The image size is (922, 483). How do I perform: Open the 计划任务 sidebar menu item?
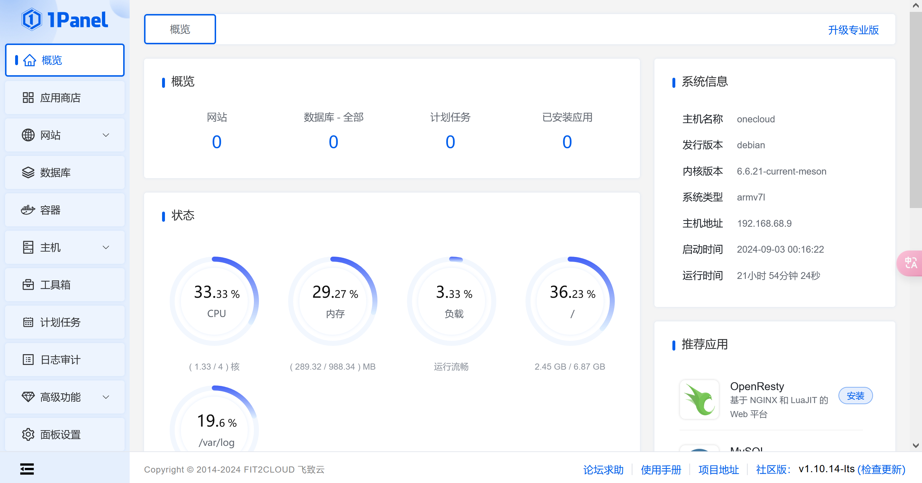click(x=65, y=322)
